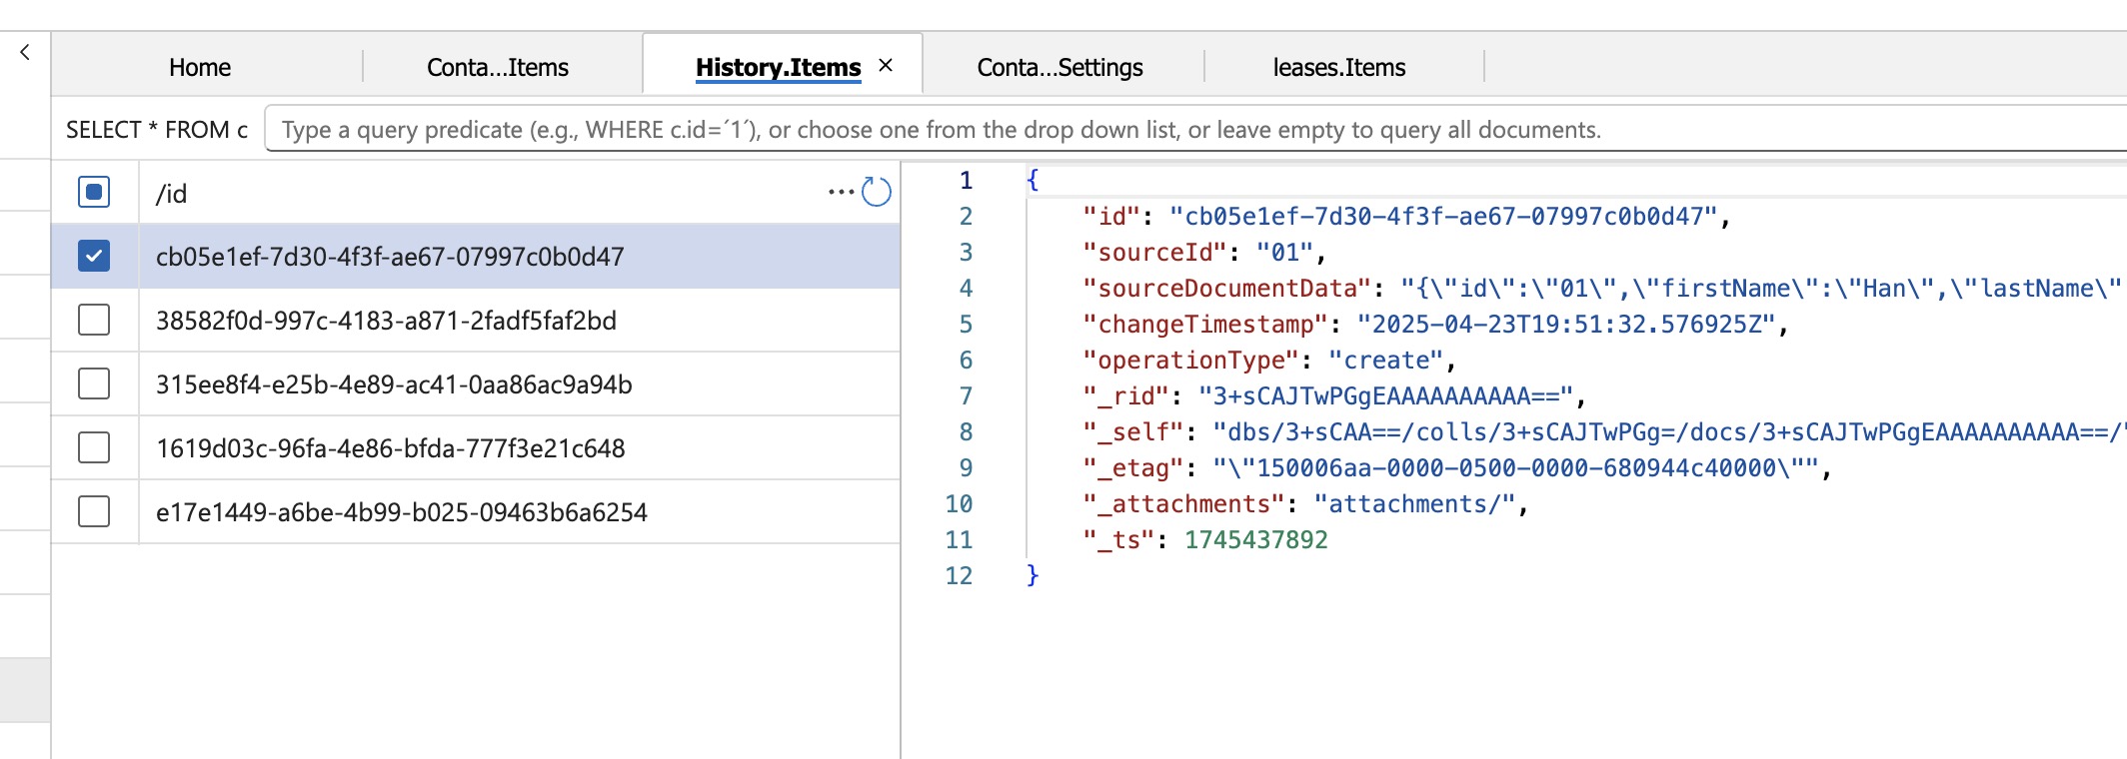Click into the query predicate input field
The width and height of the screenshot is (2127, 759).
(1189, 130)
